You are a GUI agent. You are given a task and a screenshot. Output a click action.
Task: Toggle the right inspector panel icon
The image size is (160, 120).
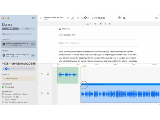[156, 18]
